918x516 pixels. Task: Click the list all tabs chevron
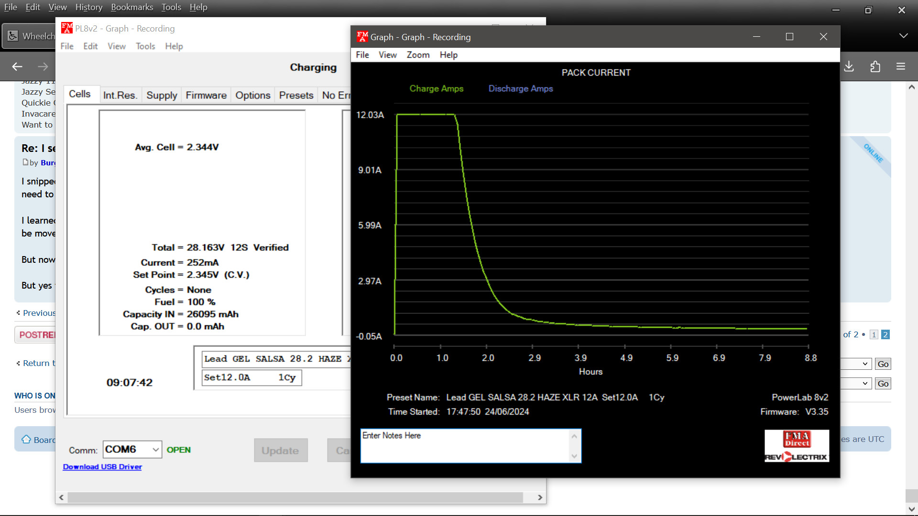point(903,36)
